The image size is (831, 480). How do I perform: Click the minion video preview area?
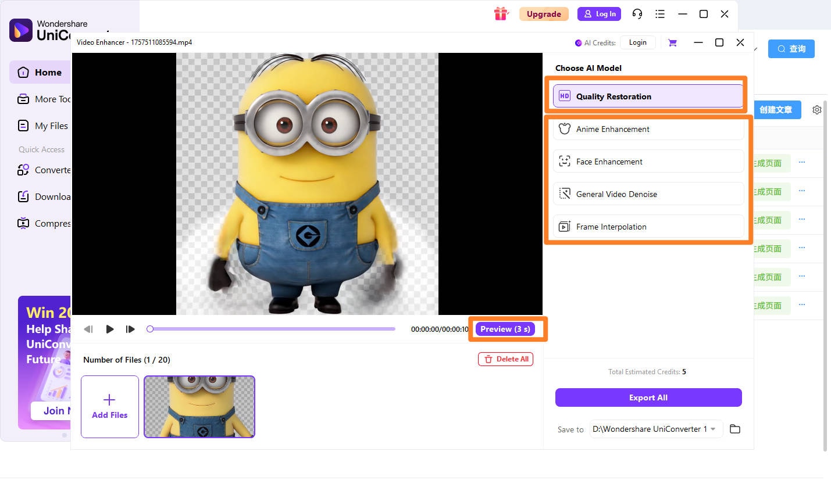point(307,184)
